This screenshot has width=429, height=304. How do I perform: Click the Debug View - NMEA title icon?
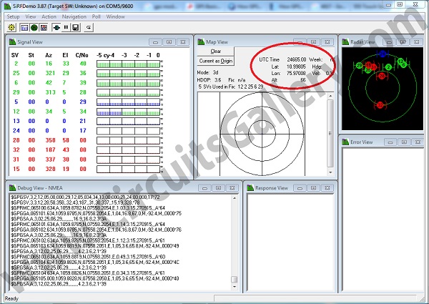coord(12,187)
